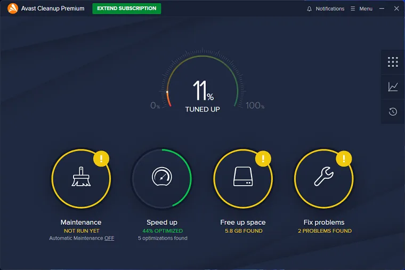Viewport: 405px width, 270px height.
Task: Click the Avast Cleanup Premium title
Action: (x=53, y=9)
